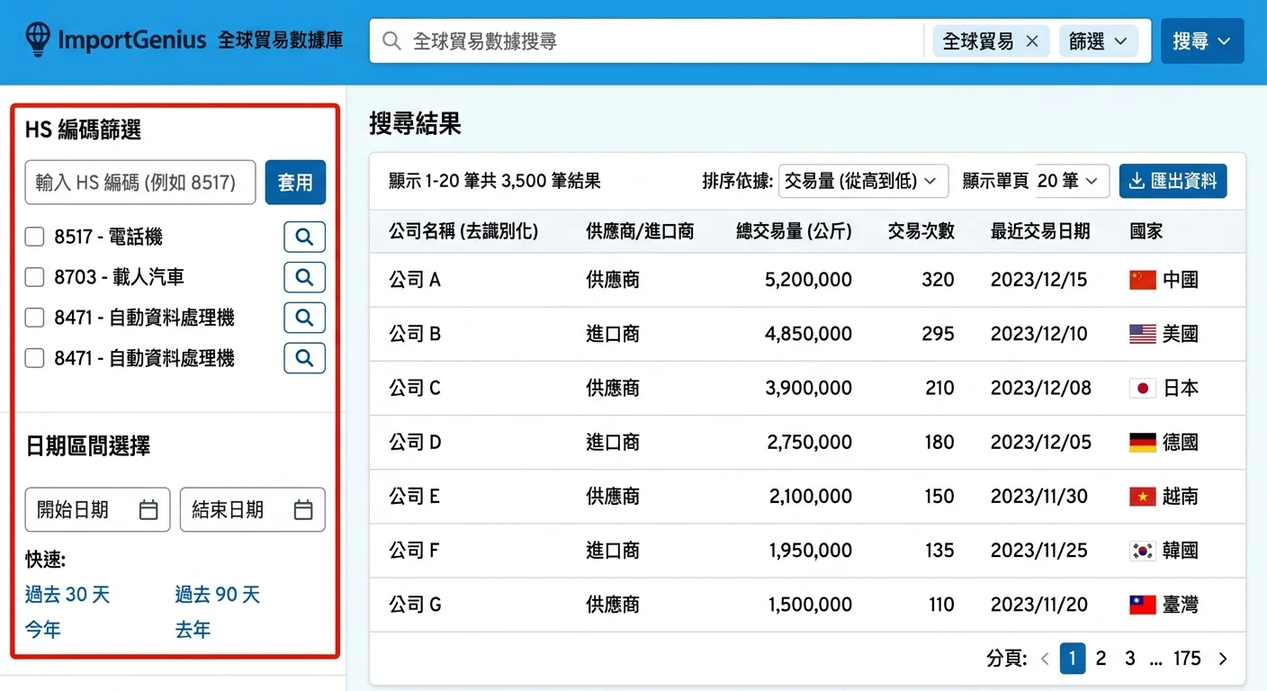Screen dimensions: 1267x691
Task: Click the 2023/12/10 date cell
Action: (x=1039, y=334)
